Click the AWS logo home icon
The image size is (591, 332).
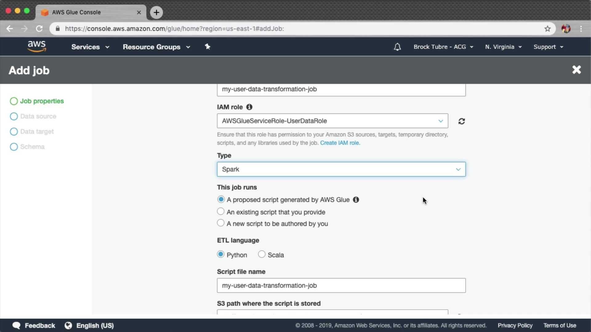click(x=37, y=46)
